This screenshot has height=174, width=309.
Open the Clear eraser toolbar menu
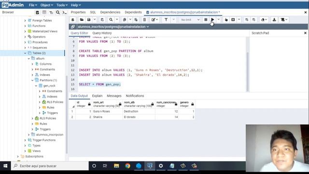point(264,20)
